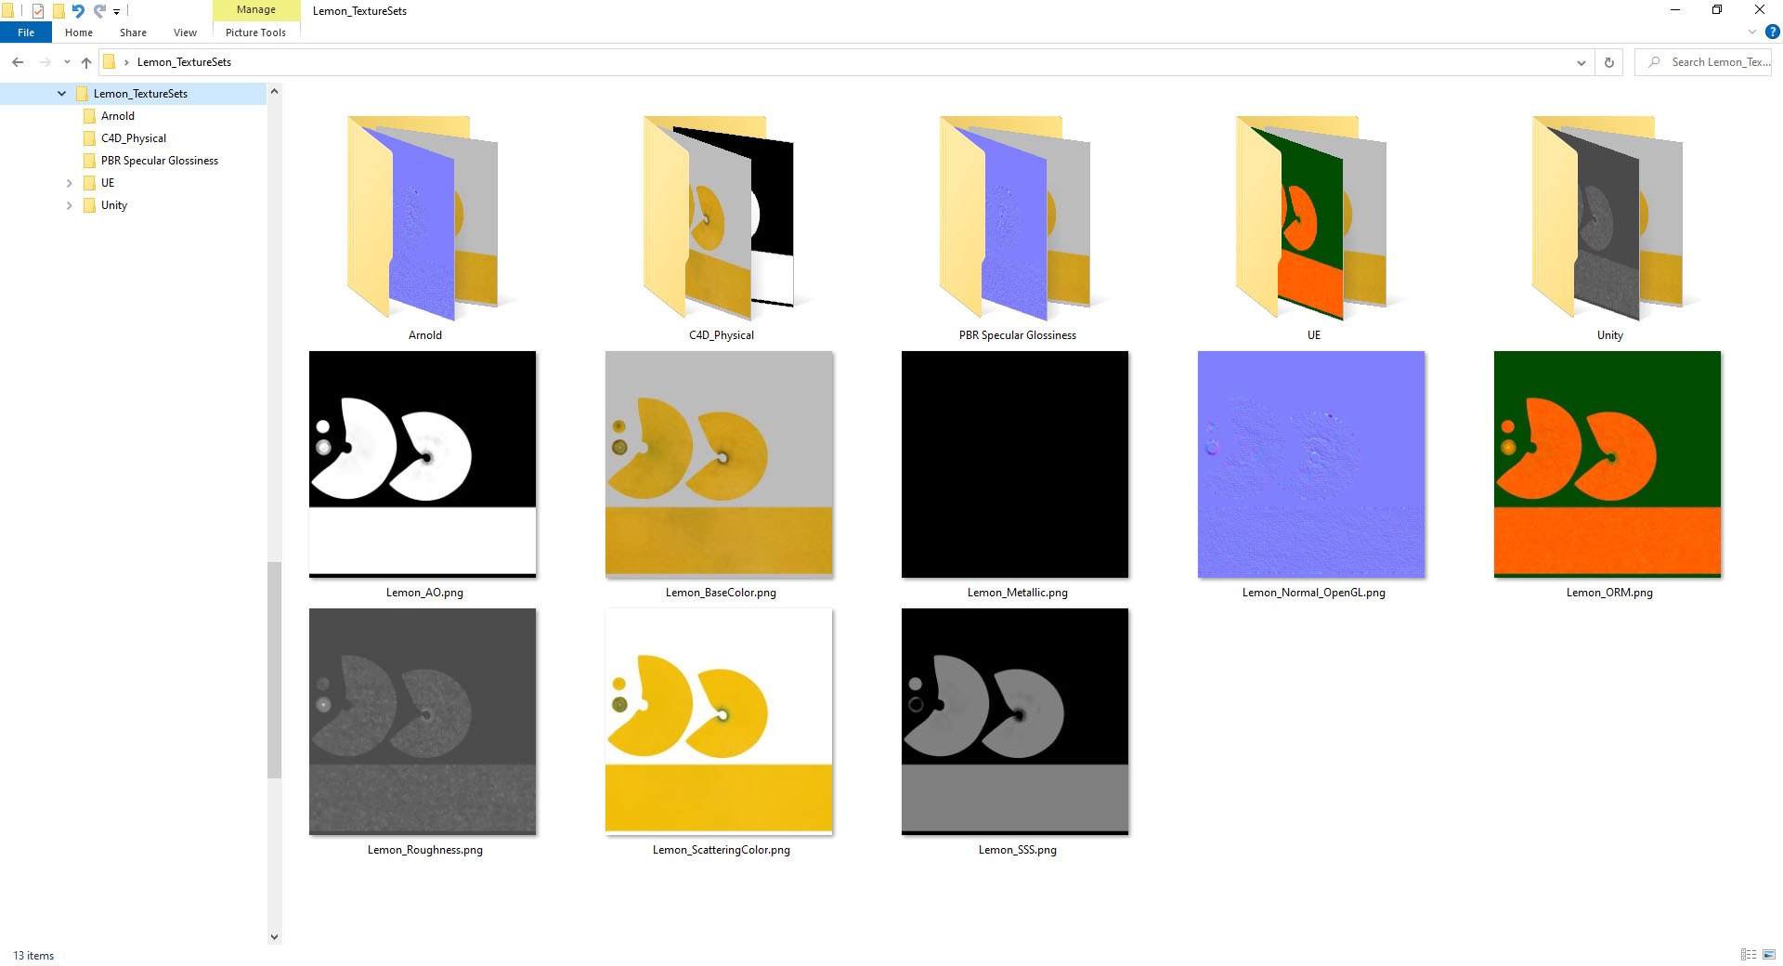
Task: Restore down the File Explorer window
Action: pos(1717,10)
